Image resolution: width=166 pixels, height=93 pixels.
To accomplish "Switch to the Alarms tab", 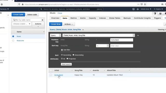I will pos(83,18).
